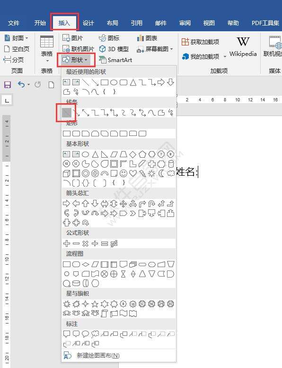Switch to the 开始 tab

(40, 23)
